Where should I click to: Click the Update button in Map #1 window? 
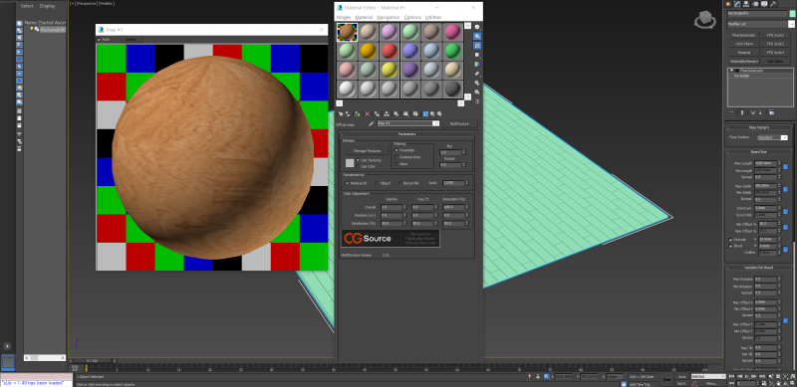click(132, 39)
